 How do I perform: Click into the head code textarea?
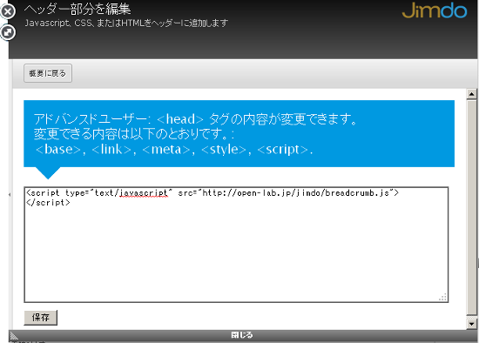tap(236, 245)
